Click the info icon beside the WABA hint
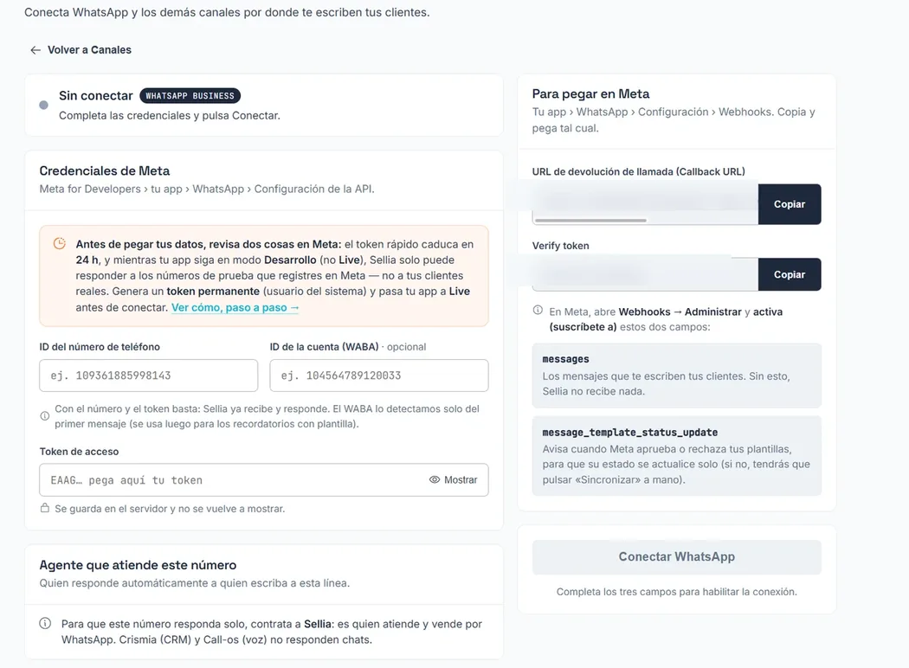Screen dimensions: 909x668 pos(45,416)
